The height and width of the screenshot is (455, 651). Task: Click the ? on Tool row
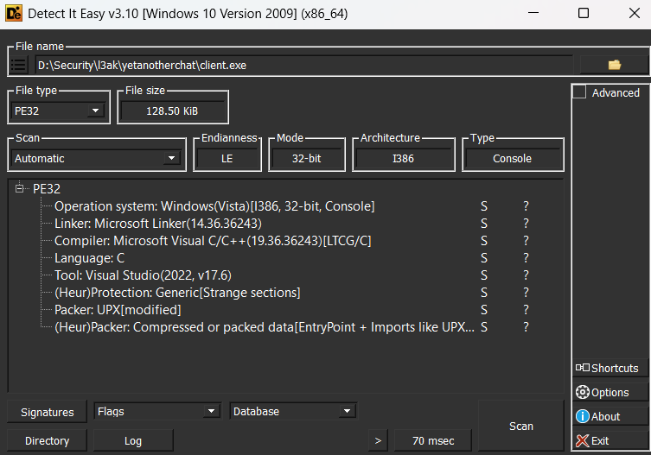[526, 275]
